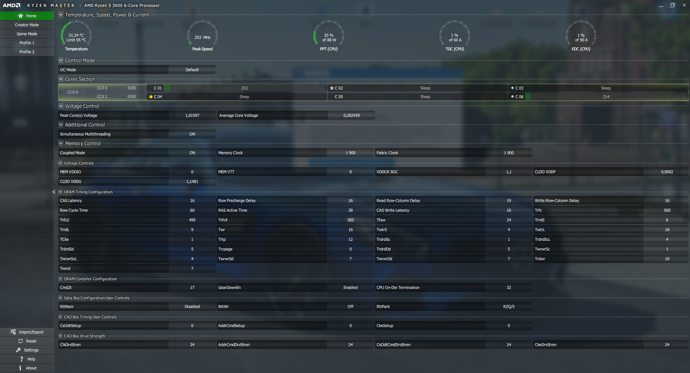690x373 pixels.
Task: Click the Peak Speed gauge showing 253 MHz
Action: point(203,36)
